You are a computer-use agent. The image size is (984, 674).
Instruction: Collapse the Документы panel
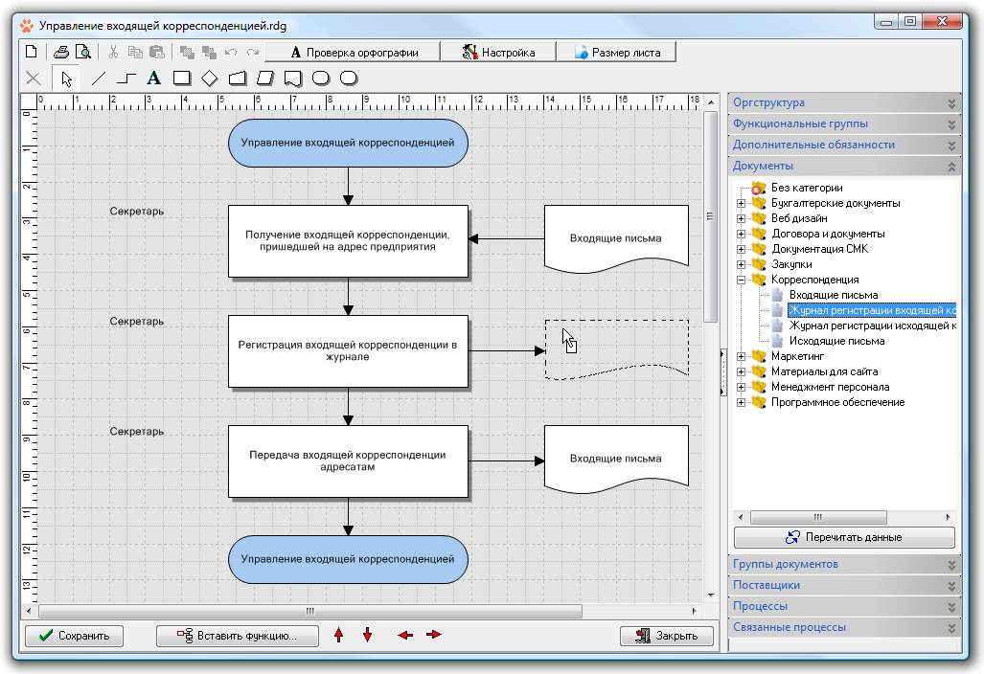(844, 167)
